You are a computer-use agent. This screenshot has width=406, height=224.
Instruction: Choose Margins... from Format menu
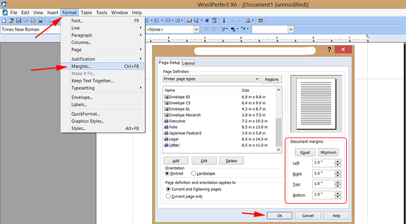coord(103,66)
